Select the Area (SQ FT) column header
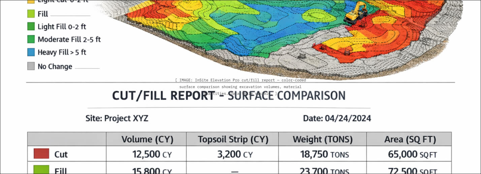 point(410,139)
